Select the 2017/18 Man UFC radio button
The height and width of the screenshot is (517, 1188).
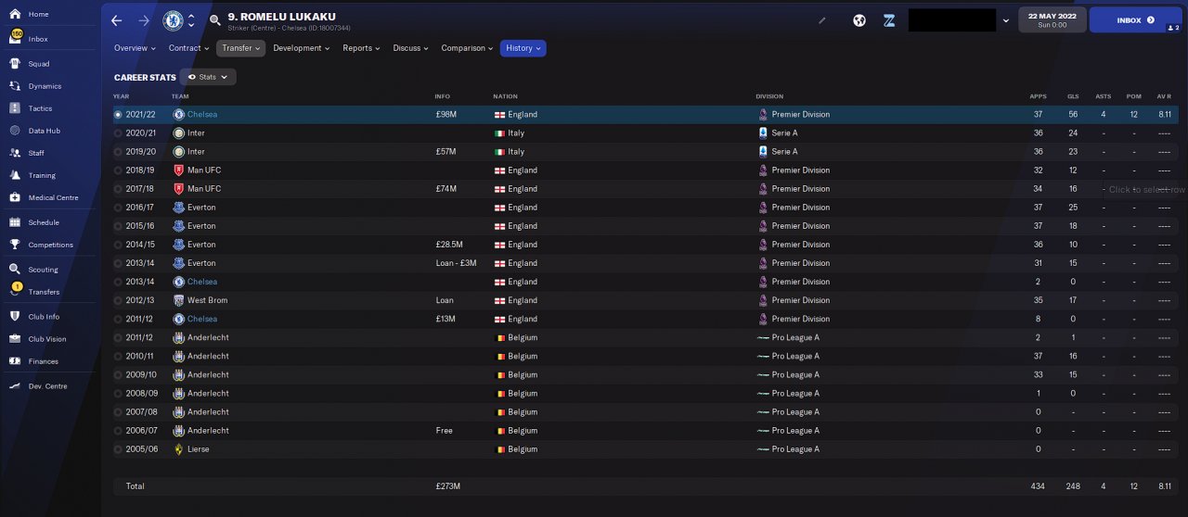point(118,189)
